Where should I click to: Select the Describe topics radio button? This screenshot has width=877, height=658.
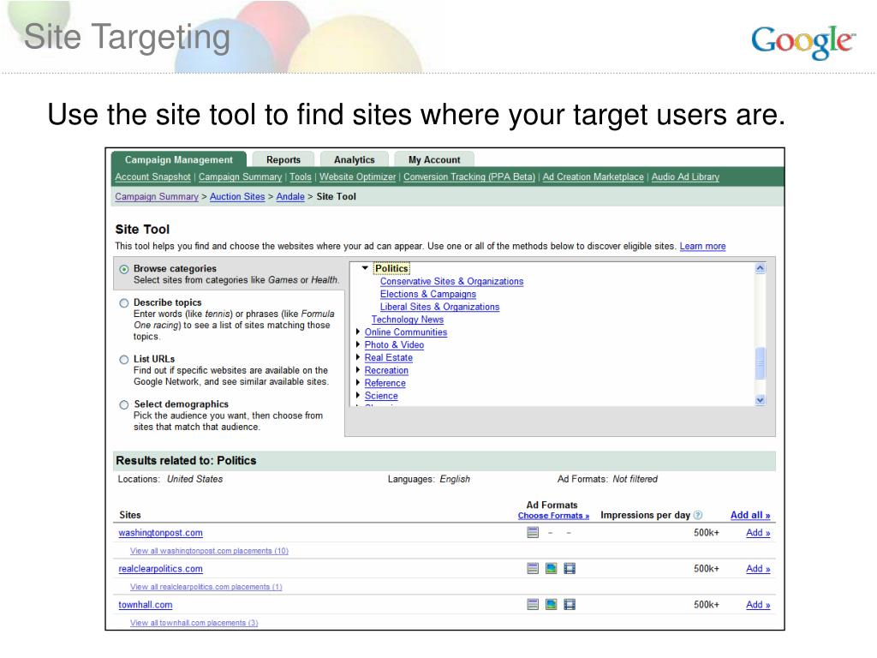(123, 303)
